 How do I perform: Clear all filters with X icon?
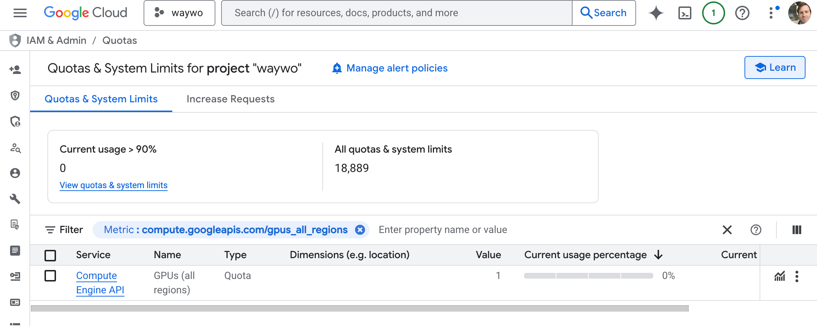[727, 230]
